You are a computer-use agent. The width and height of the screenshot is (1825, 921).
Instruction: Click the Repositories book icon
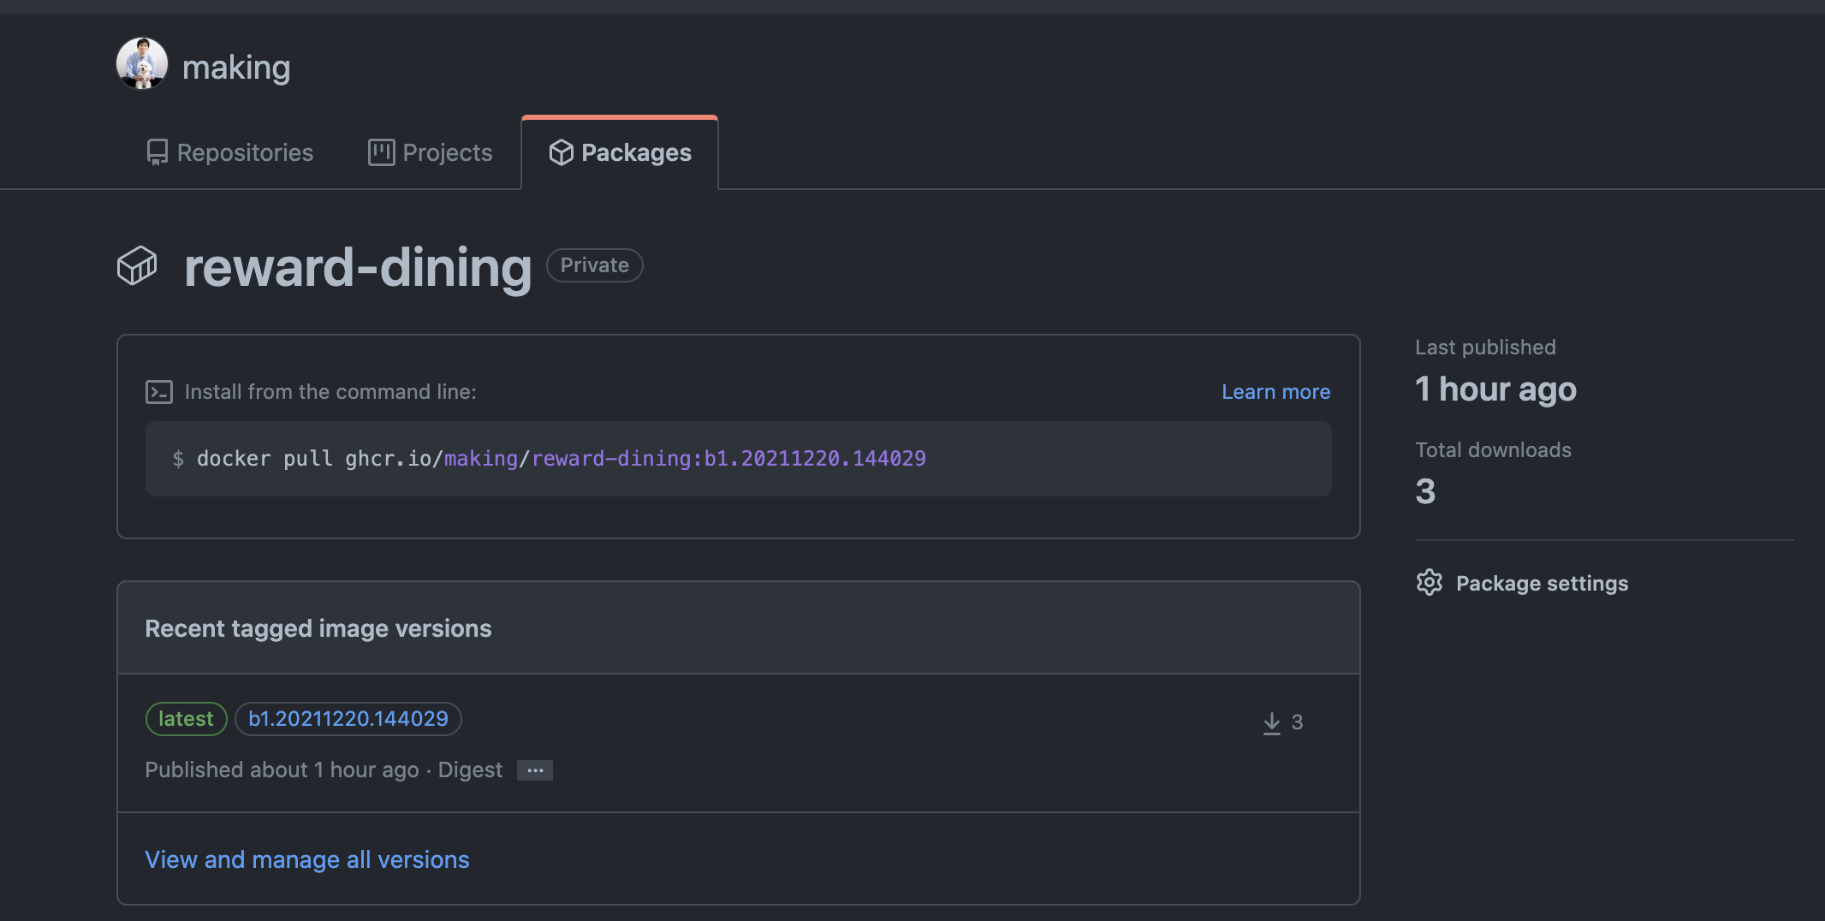click(x=158, y=152)
